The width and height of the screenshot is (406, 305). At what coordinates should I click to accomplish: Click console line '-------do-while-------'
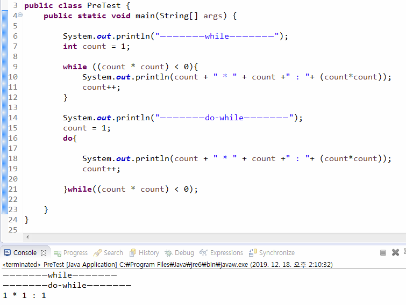[x=67, y=285]
